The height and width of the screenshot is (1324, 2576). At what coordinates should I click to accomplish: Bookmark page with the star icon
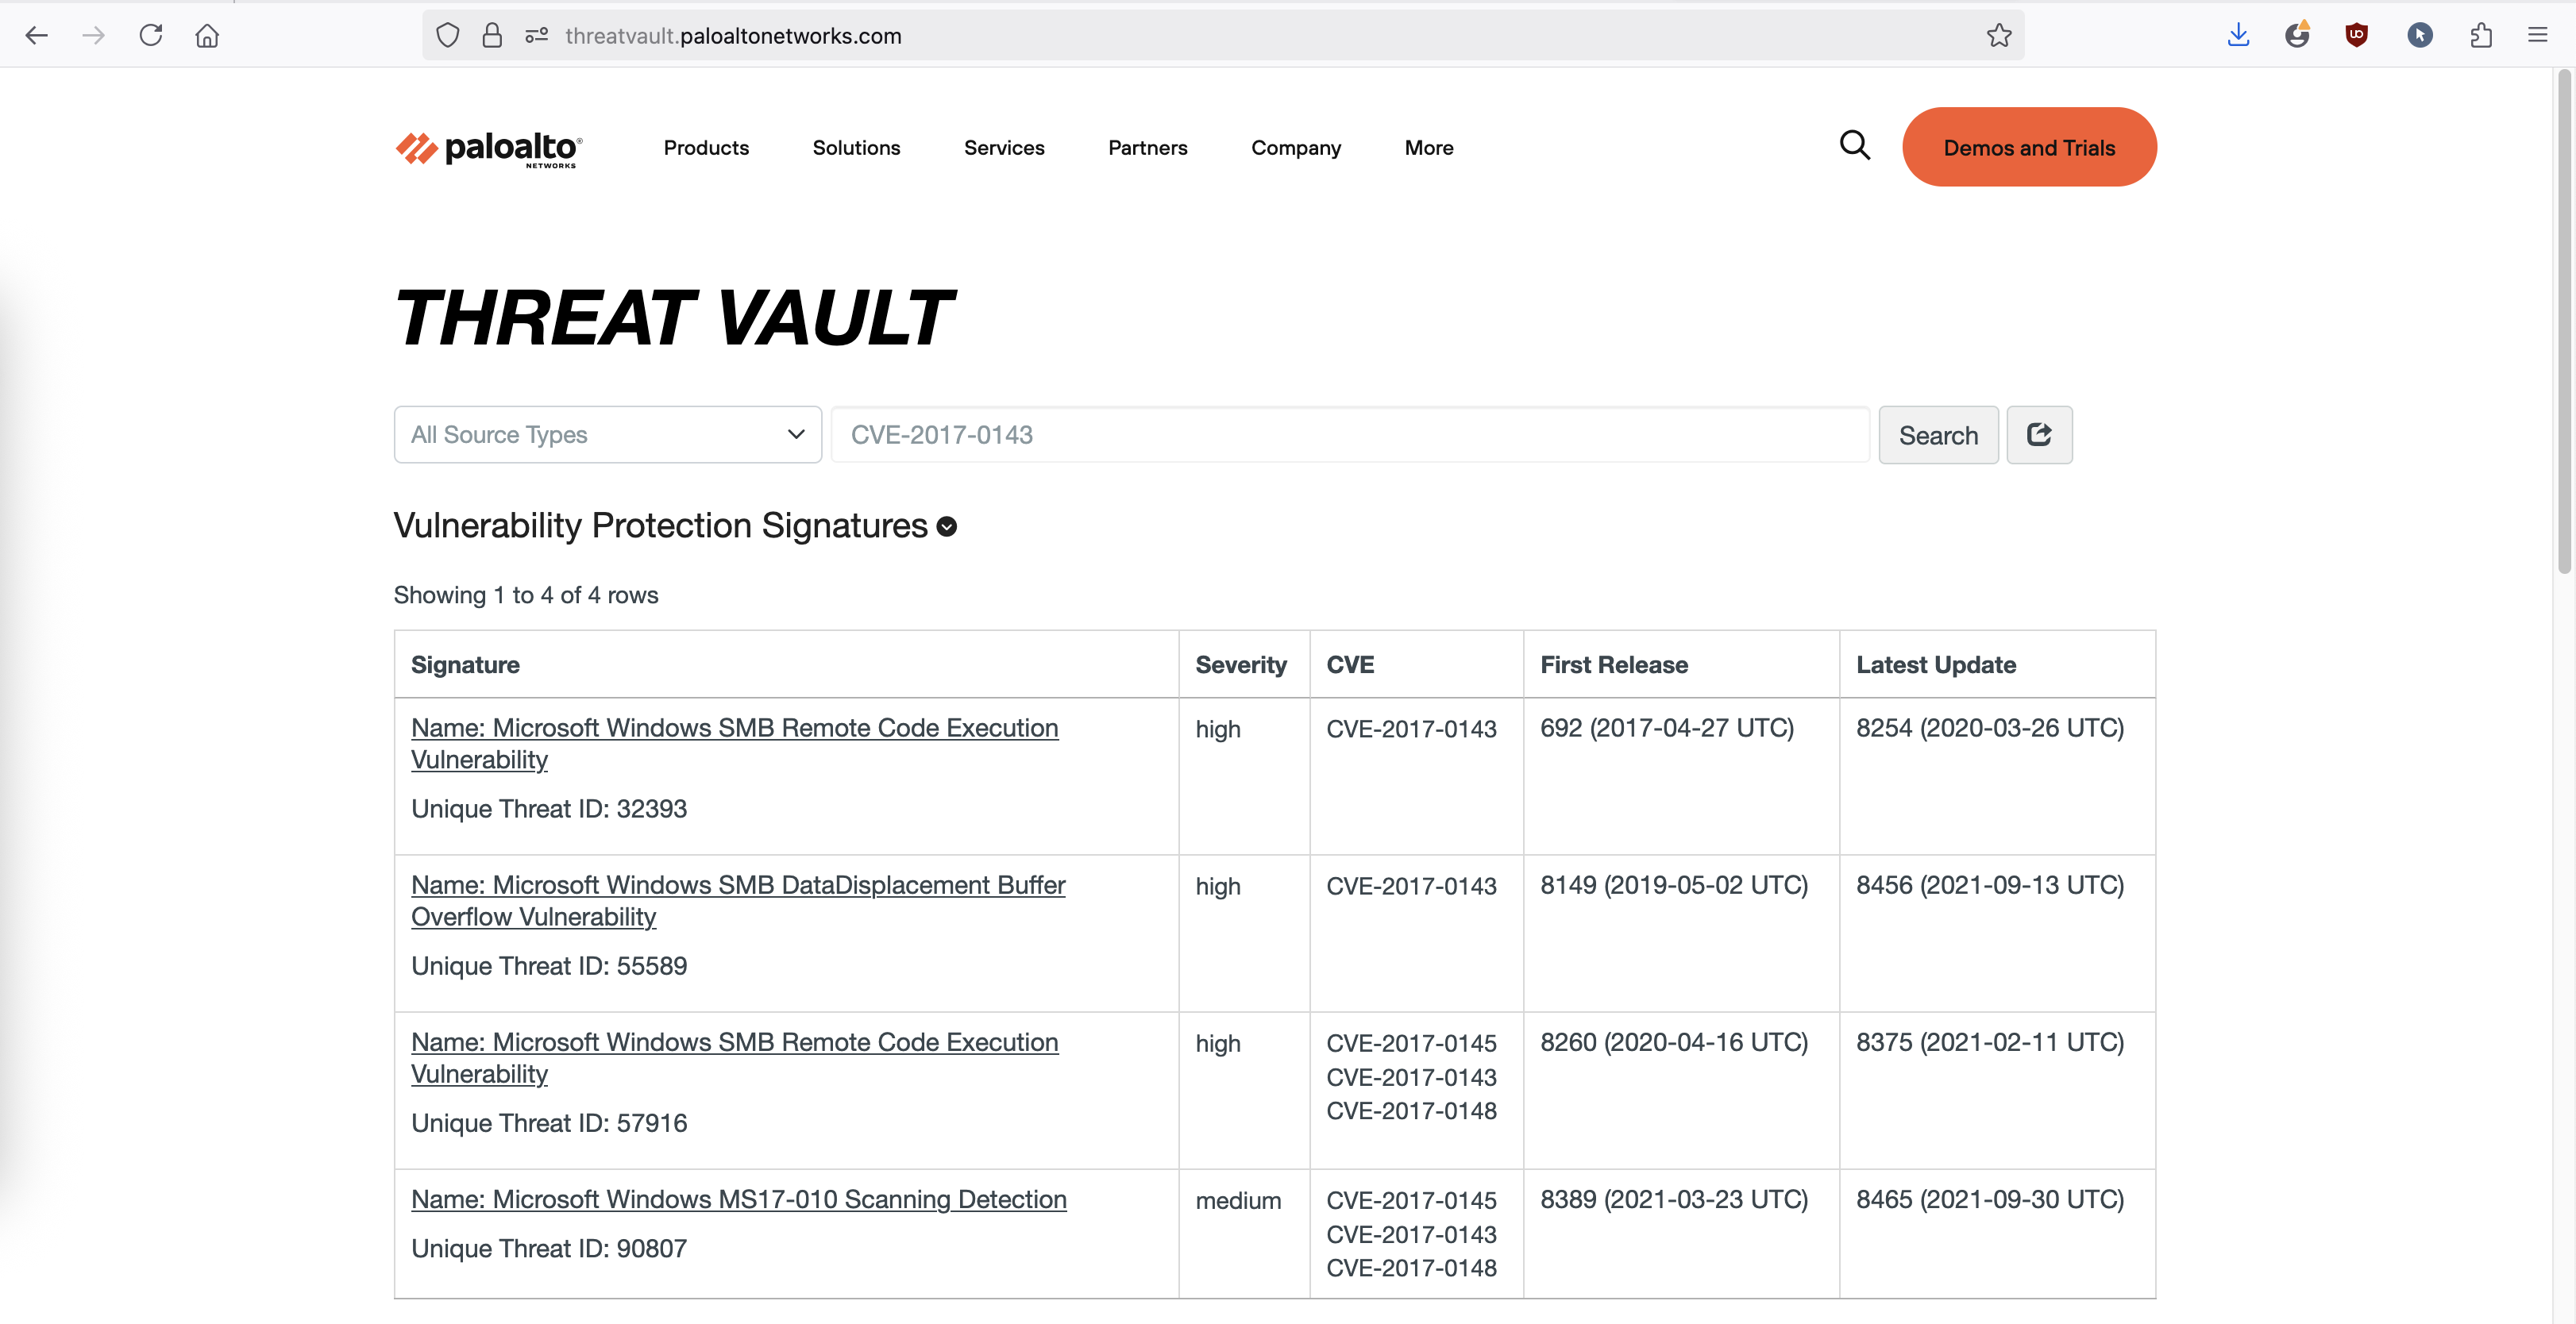[x=1998, y=36]
